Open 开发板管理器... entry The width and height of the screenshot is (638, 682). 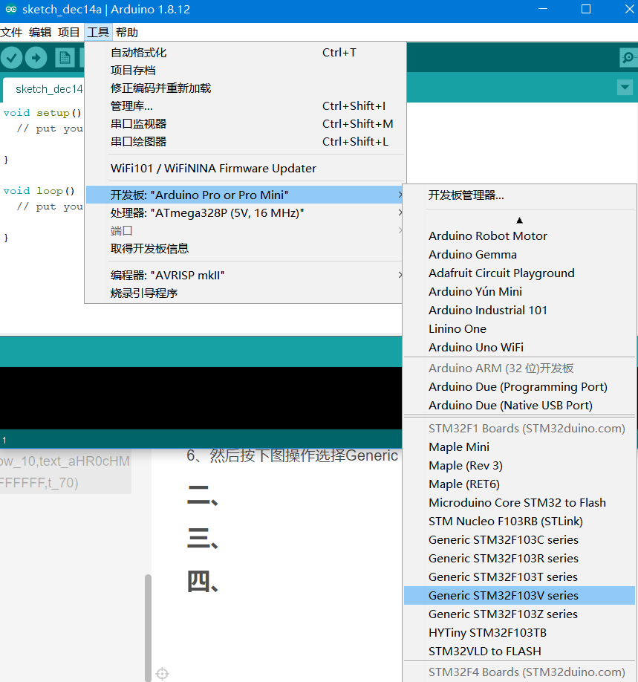[x=520, y=195]
